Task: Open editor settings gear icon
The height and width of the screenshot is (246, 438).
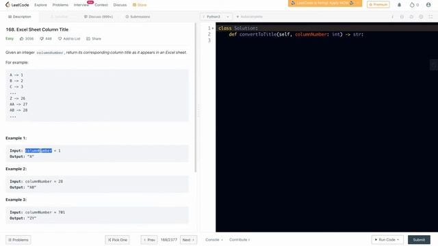Action: [421, 16]
